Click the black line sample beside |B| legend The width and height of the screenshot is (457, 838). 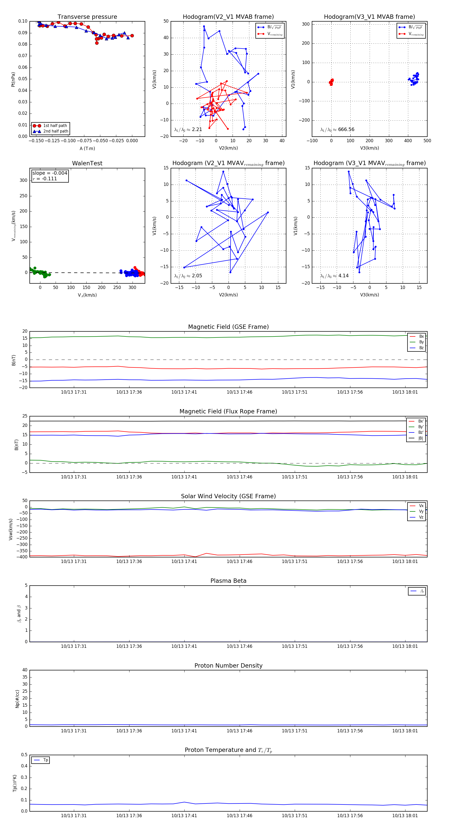pos(412,439)
